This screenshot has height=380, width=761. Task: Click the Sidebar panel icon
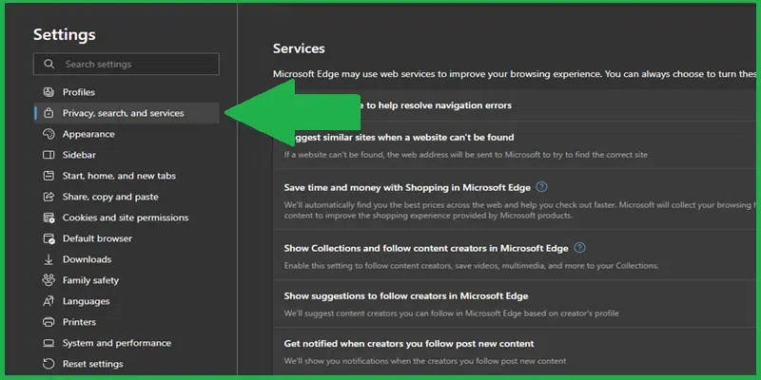coord(49,155)
